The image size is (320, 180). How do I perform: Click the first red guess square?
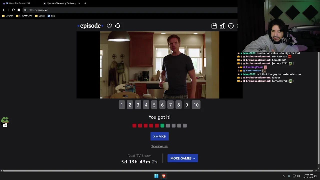coord(134,125)
